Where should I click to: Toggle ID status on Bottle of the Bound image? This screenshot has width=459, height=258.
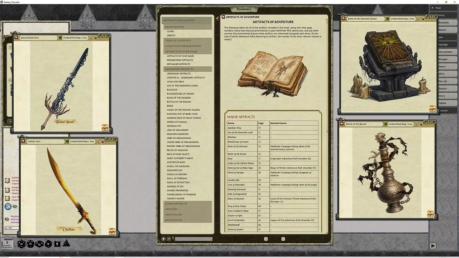point(386,124)
